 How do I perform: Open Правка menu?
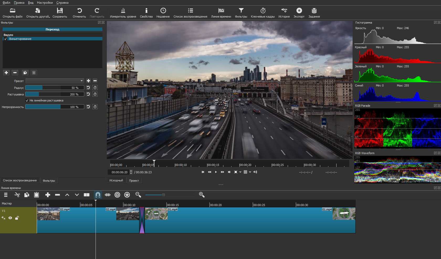point(19,3)
